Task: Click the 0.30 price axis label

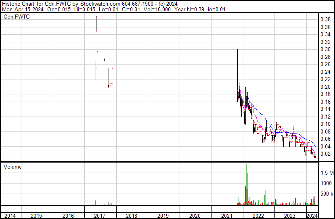Action: click(325, 49)
